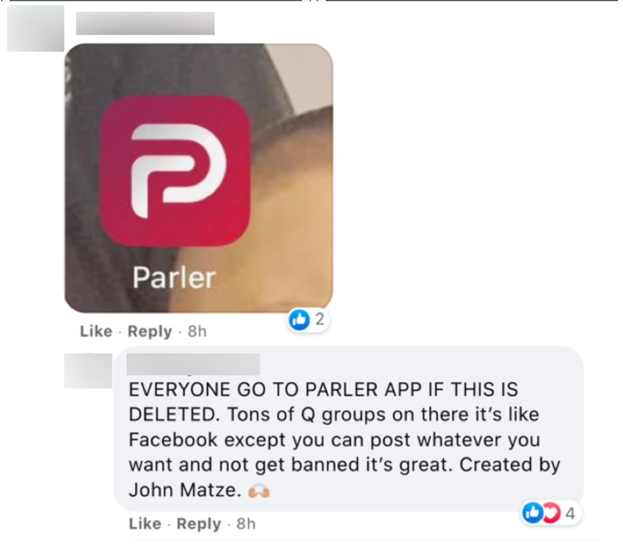Click the red Parler app logo

click(175, 171)
